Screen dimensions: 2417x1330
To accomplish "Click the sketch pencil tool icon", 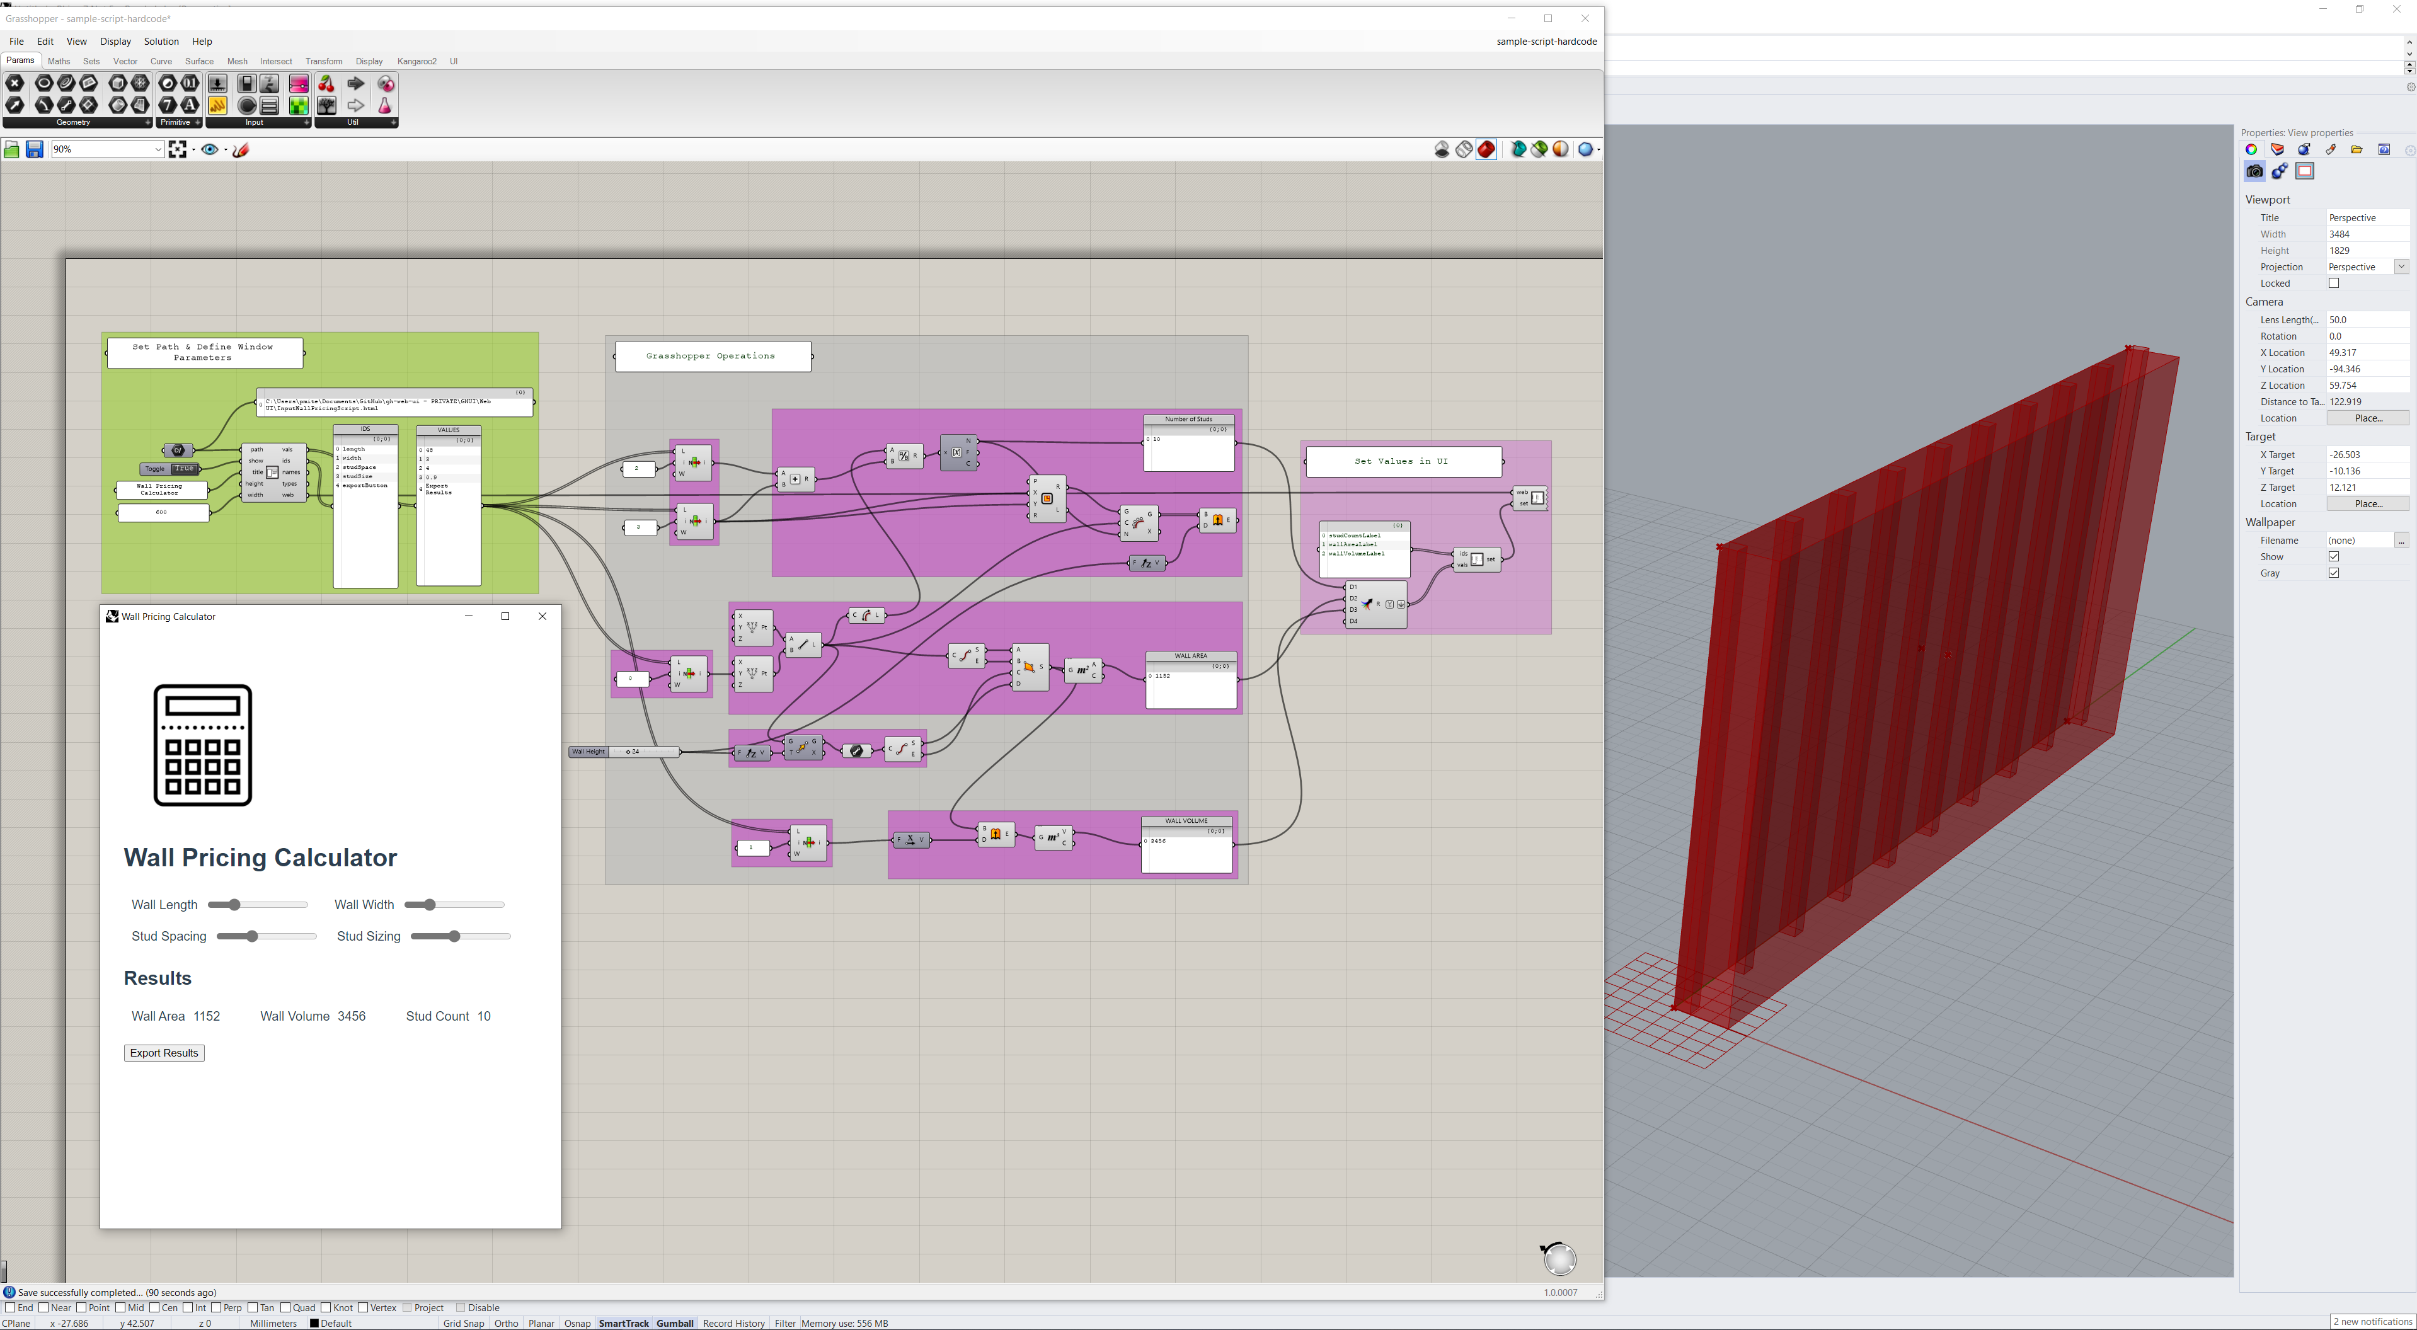I will [241, 150].
